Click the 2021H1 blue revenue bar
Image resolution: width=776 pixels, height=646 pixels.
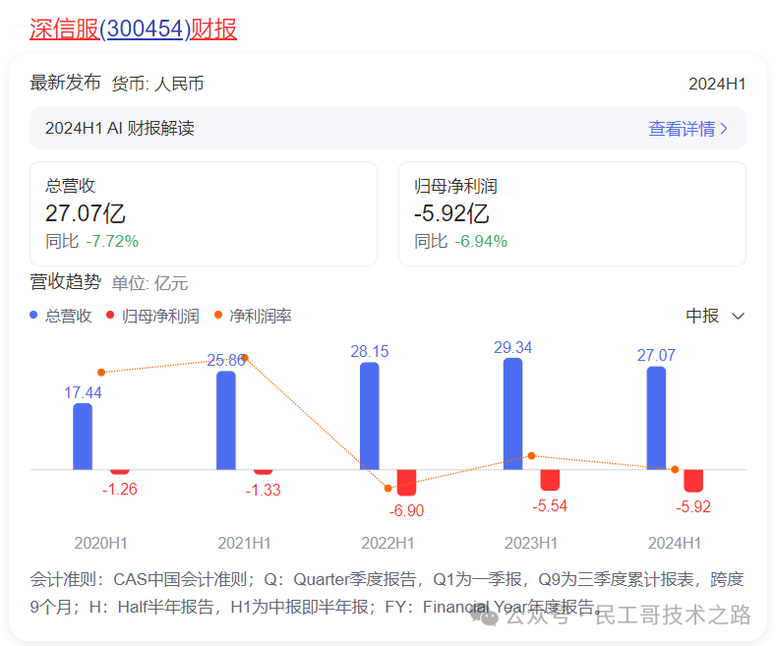pyautogui.click(x=226, y=420)
